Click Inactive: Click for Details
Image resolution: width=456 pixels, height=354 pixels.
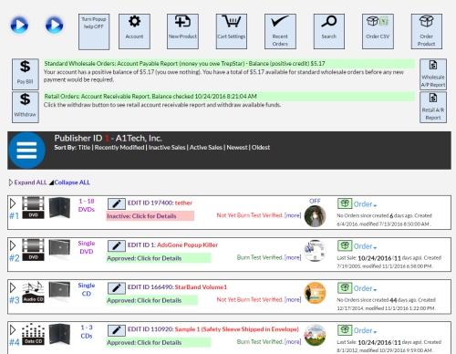150,216
